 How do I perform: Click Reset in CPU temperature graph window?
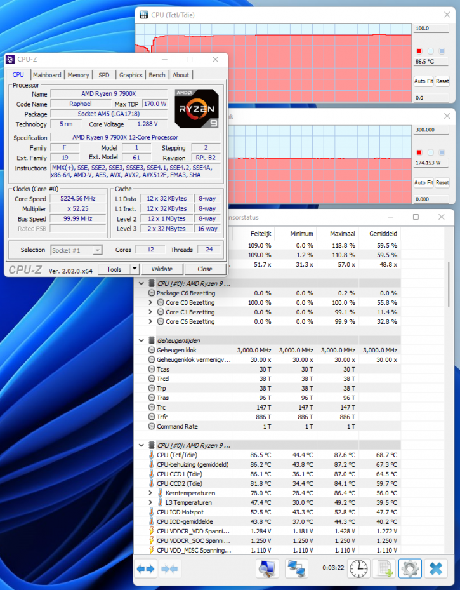442,81
